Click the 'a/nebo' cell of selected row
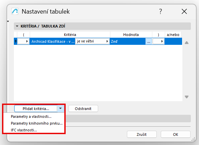Image resolution: width=199 pixels, height=145 pixels. (x=173, y=41)
